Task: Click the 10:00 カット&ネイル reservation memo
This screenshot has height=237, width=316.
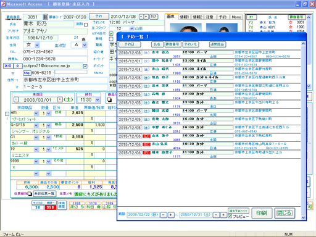Action: (208, 77)
